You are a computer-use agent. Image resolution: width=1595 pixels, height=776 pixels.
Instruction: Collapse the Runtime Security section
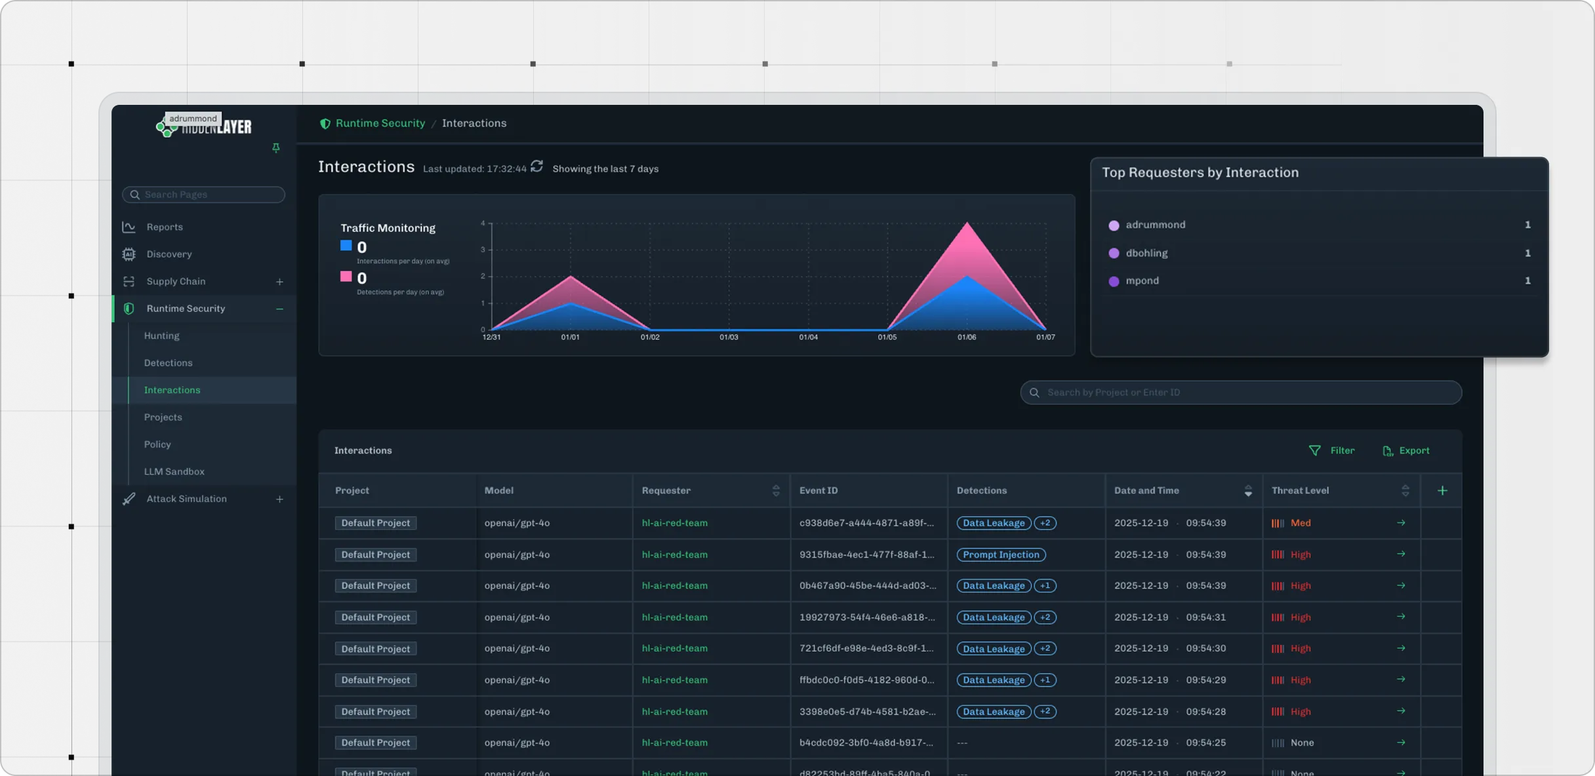pos(279,309)
